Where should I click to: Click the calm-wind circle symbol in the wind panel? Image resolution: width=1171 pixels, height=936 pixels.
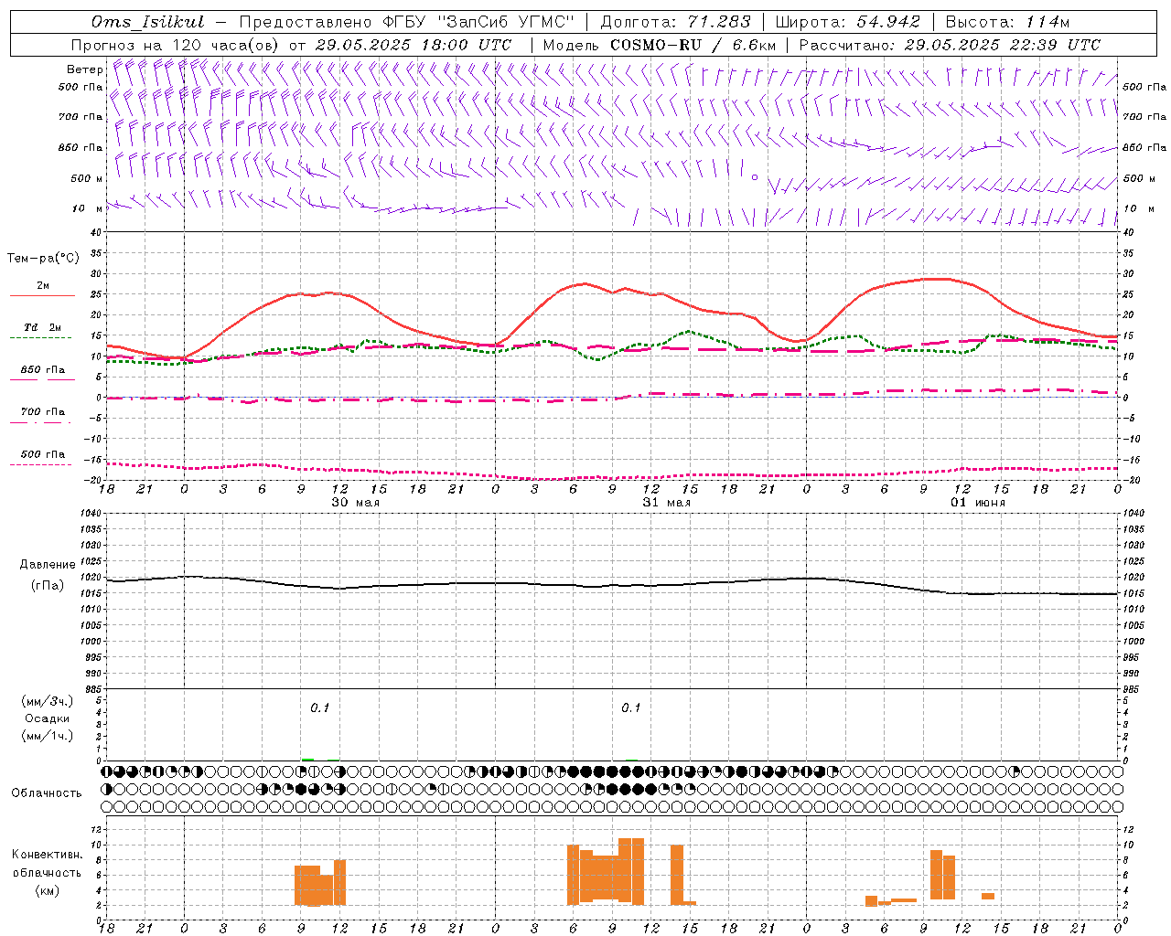click(x=755, y=177)
